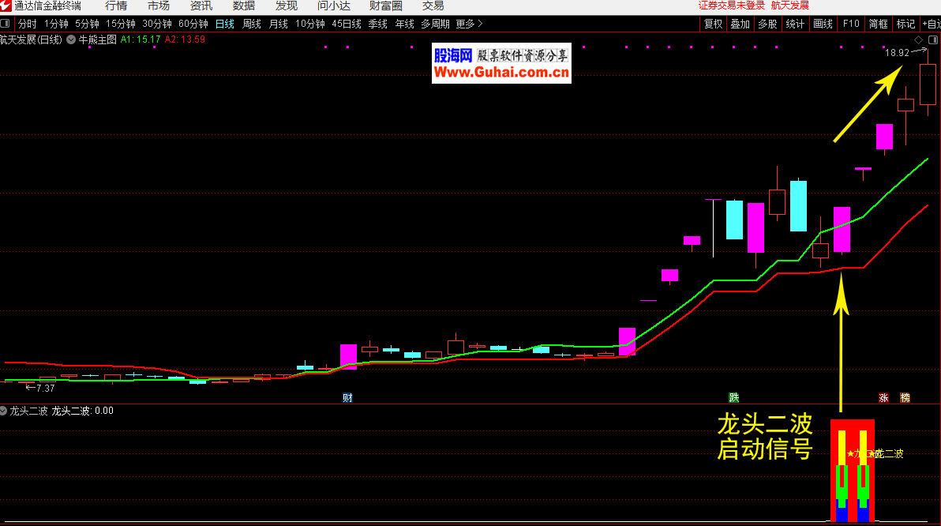Toggle 叠加 overlay mode
The image size is (941, 526).
click(x=740, y=24)
